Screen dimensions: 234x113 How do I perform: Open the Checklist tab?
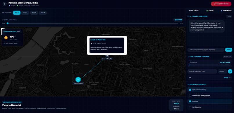point(226,11)
